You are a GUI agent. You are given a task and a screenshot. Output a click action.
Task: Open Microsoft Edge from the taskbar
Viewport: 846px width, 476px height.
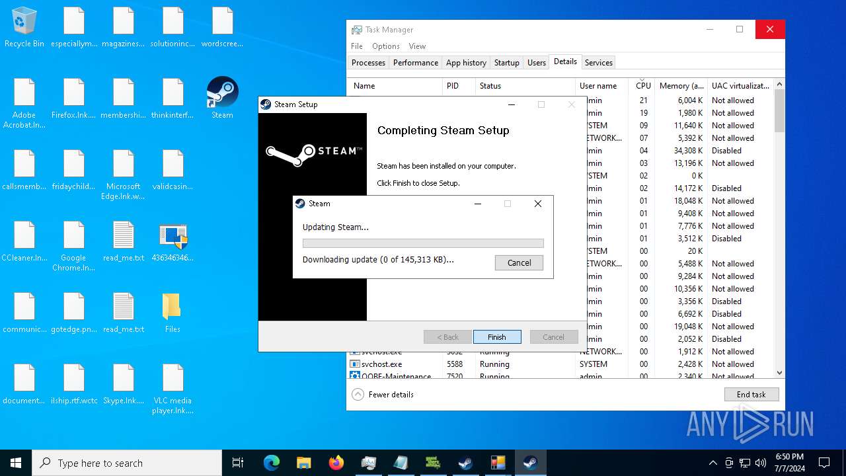(x=272, y=463)
